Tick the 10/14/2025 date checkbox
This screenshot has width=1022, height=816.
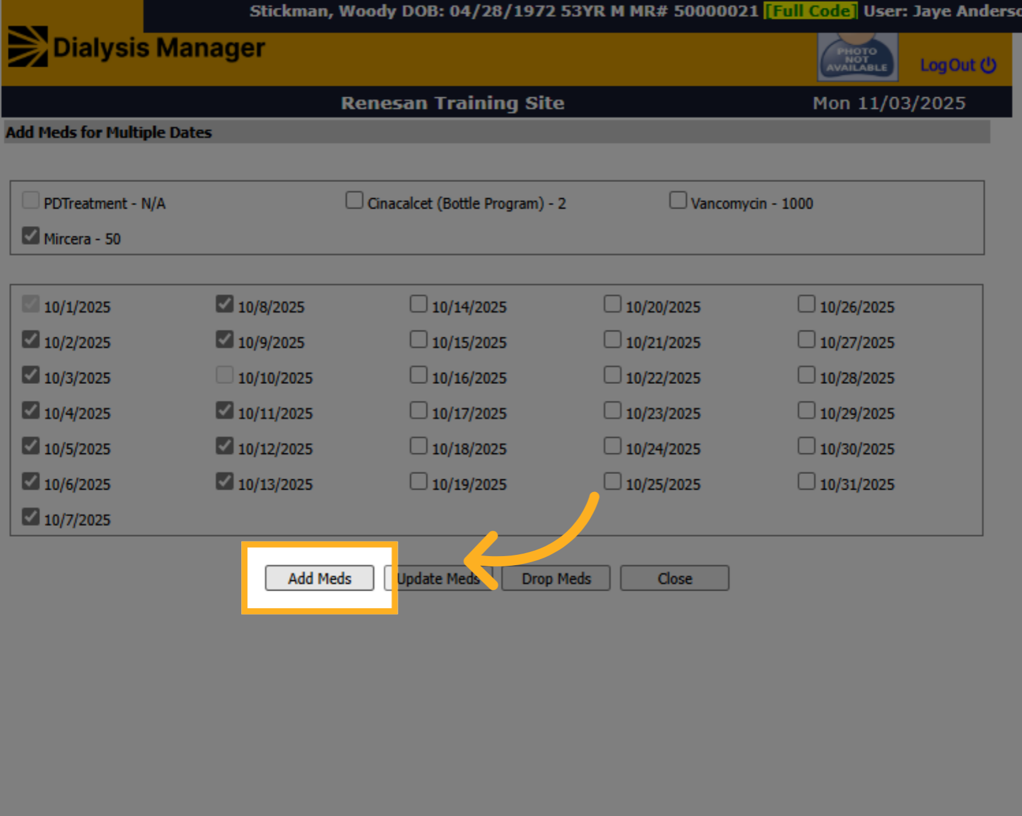tap(418, 303)
